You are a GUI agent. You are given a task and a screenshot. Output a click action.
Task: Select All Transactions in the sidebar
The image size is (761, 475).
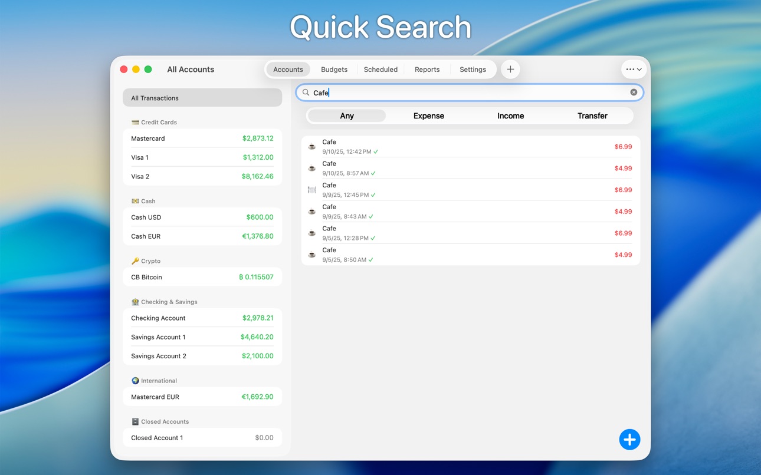[x=202, y=98]
